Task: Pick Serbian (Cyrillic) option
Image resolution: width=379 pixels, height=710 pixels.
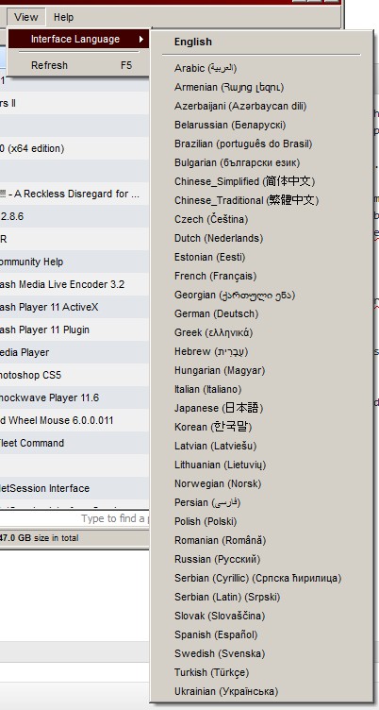Action: [261, 578]
